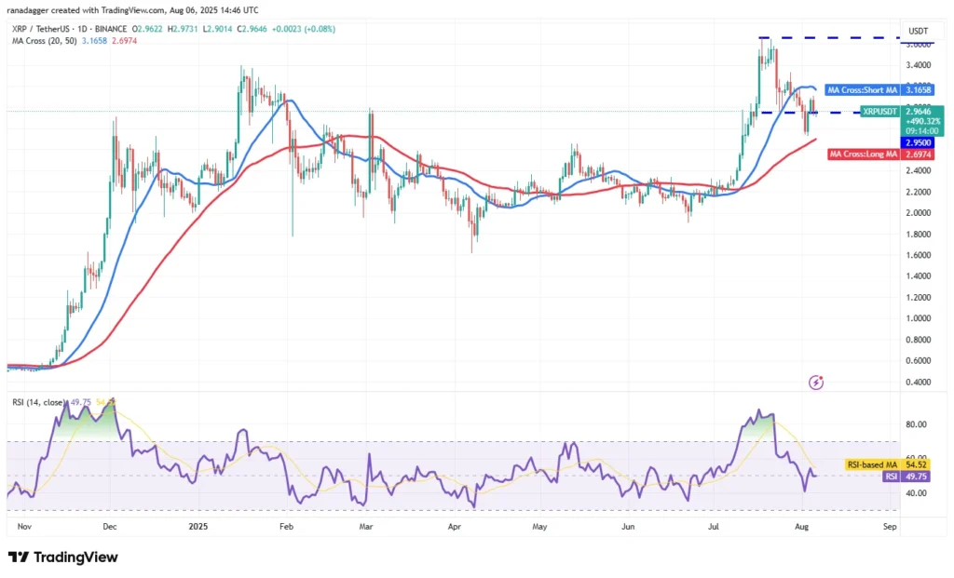Click the TradingView logo at bottom left
Screen dimensions: 954x578
61,557
